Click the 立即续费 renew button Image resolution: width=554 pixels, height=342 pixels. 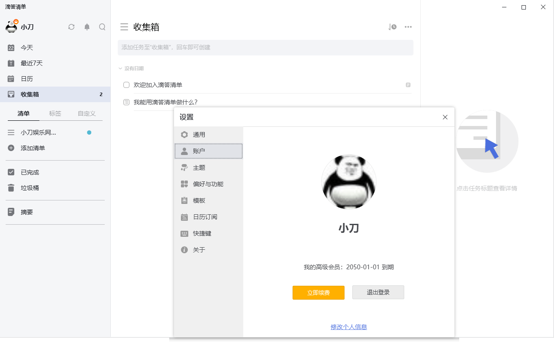[x=319, y=293]
